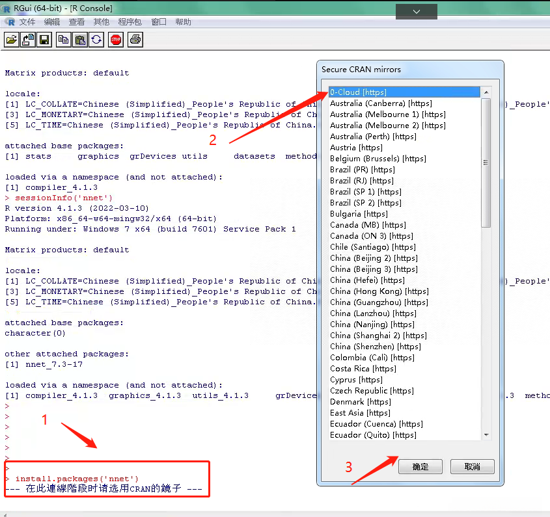The width and height of the screenshot is (550, 517).
Task: Select Czech Republic [https] mirror
Action: pos(404,391)
